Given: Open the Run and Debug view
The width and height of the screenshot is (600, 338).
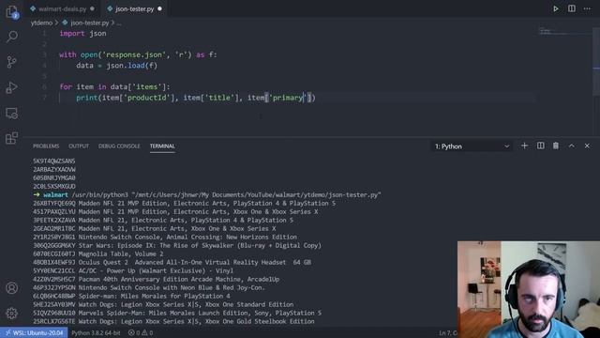Looking at the screenshot, I should tap(12, 87).
